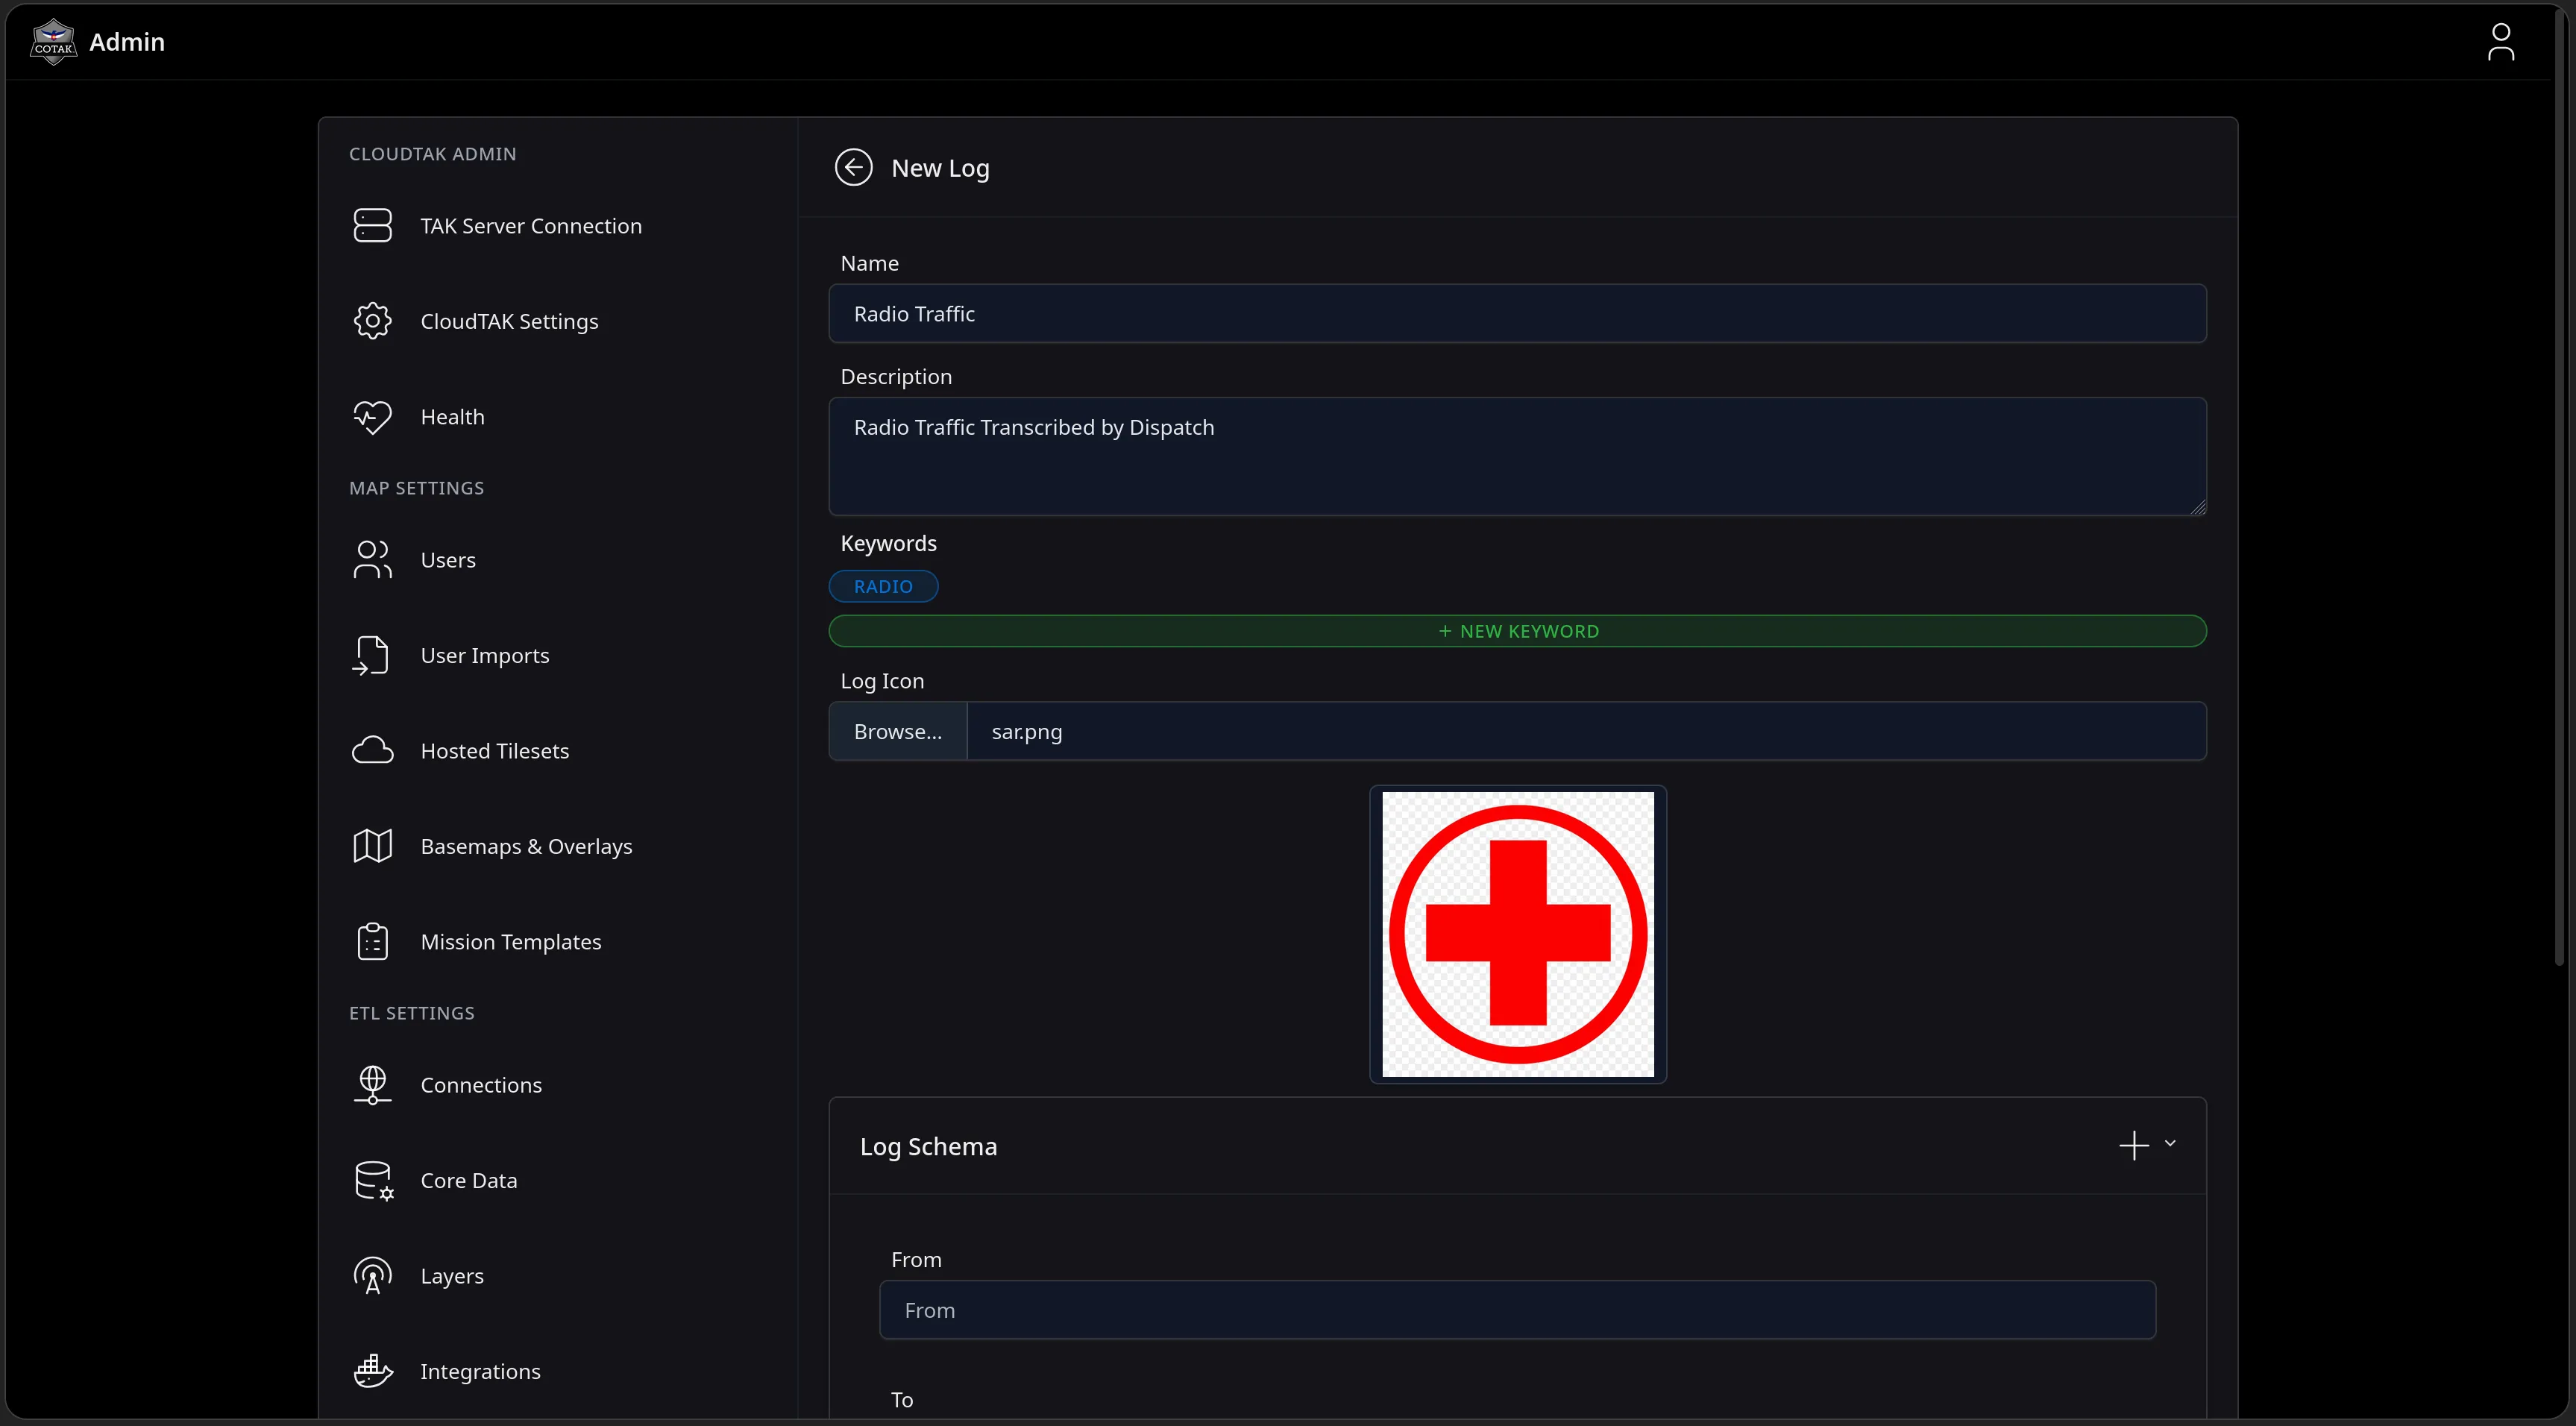Open Hosted Tilesets page
Image resolution: width=2576 pixels, height=1426 pixels.
494,750
